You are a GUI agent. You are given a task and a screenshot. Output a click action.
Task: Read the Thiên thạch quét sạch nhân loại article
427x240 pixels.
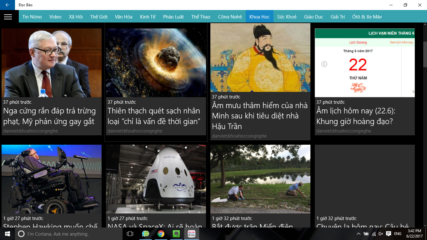pos(154,116)
